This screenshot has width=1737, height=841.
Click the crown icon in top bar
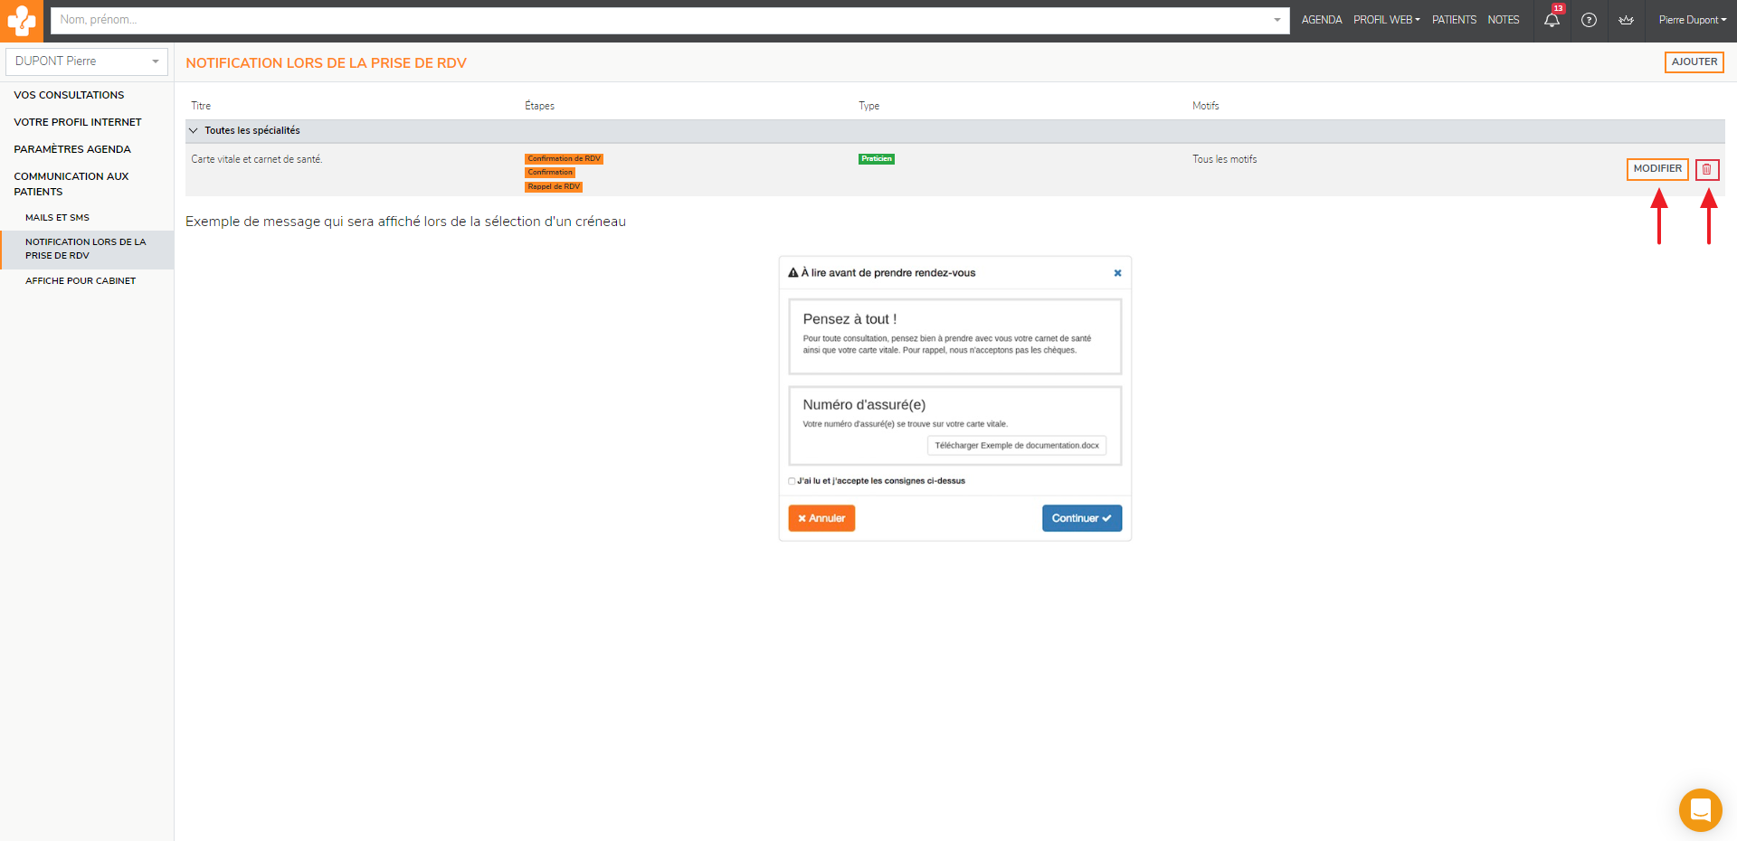(1626, 20)
